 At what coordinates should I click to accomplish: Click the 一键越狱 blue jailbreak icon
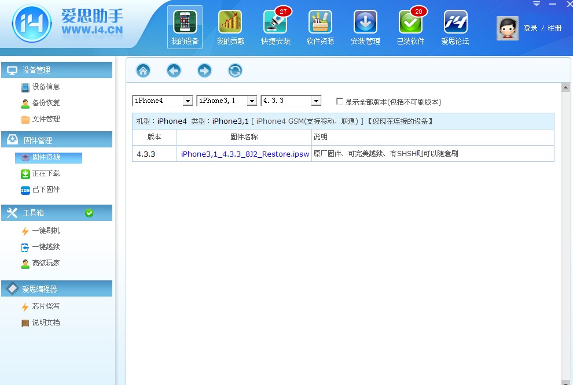coord(25,247)
